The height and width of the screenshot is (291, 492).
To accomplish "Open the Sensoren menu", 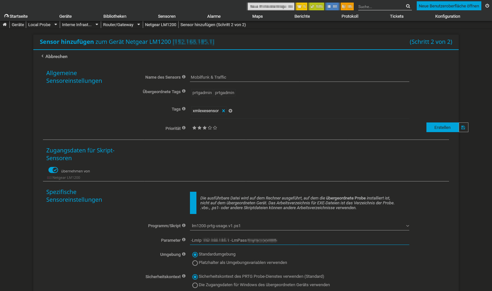I will [x=167, y=16].
